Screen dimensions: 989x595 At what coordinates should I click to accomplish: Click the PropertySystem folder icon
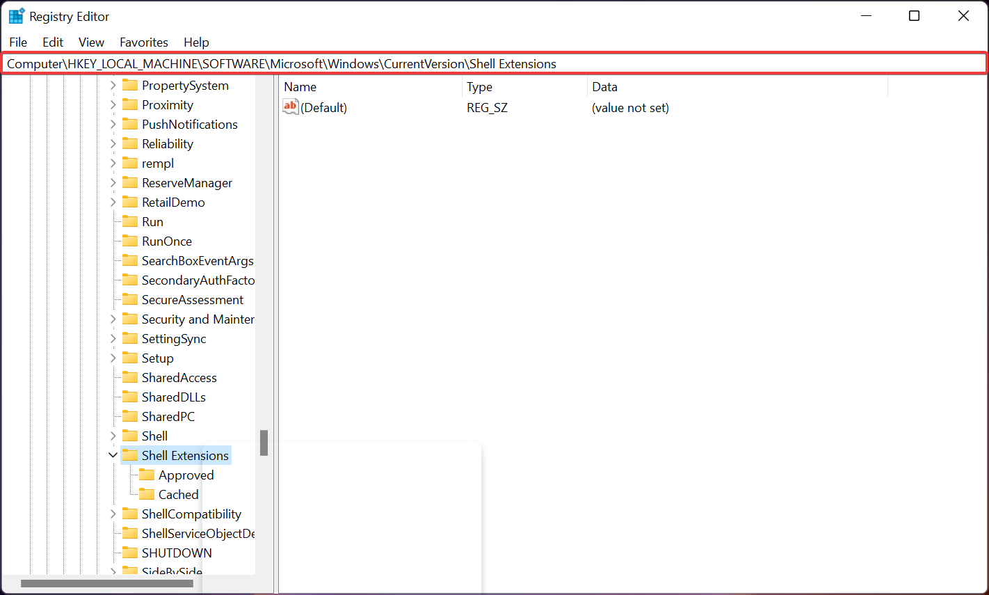130,85
